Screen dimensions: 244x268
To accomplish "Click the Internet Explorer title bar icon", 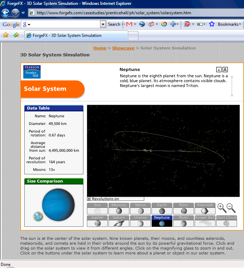I will (3, 3).
